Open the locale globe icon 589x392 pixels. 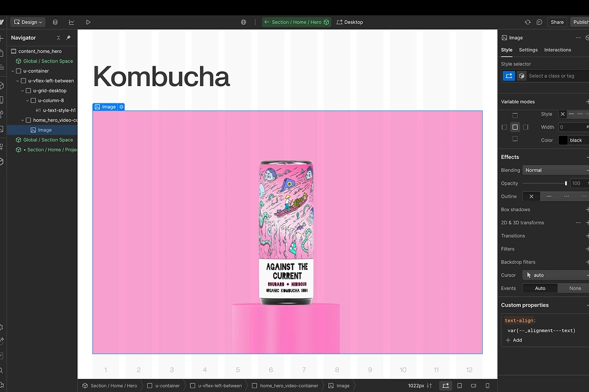[x=243, y=22]
